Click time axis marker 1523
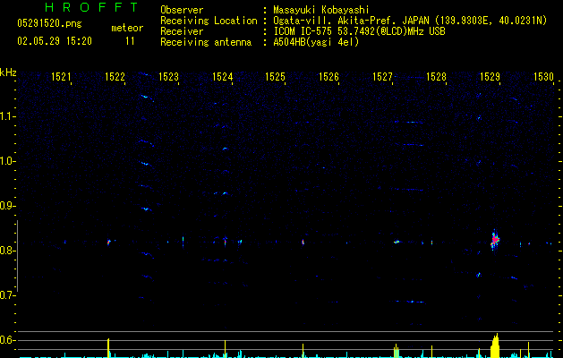 (x=168, y=77)
